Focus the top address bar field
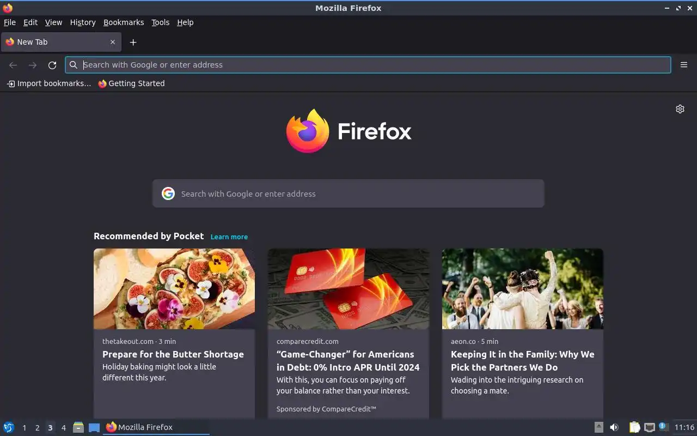The height and width of the screenshot is (436, 697). (368, 65)
